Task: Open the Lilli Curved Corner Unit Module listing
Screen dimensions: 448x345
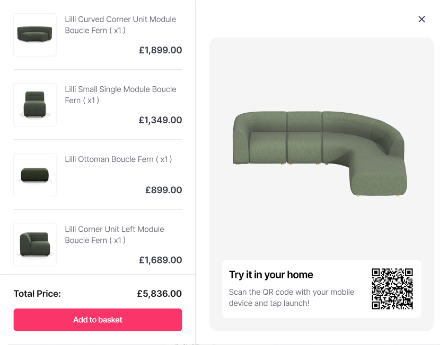Action: (120, 25)
